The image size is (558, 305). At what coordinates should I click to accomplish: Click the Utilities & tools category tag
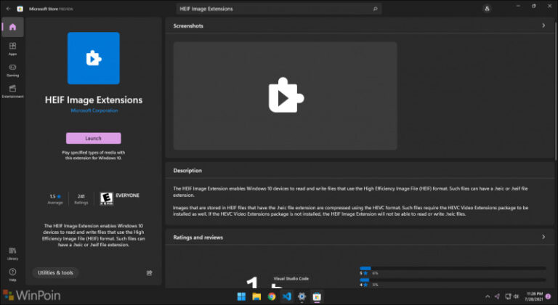click(x=56, y=273)
